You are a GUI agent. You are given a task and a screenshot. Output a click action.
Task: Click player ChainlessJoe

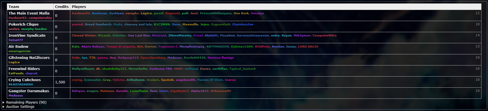(243, 24)
